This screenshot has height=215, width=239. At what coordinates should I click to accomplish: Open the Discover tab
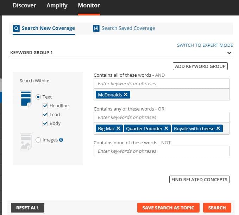(24, 6)
